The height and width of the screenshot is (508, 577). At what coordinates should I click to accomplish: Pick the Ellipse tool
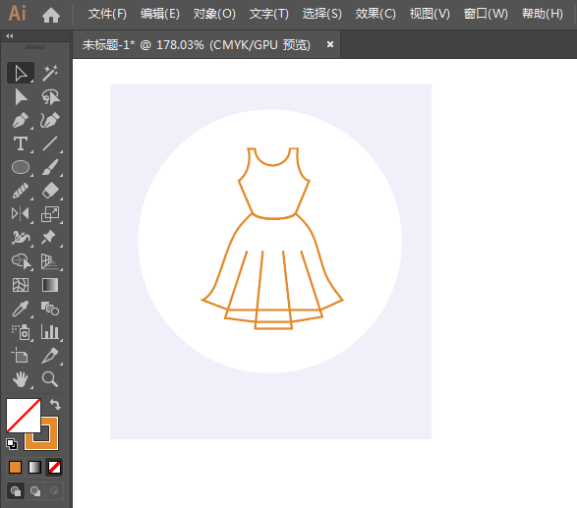pos(21,167)
